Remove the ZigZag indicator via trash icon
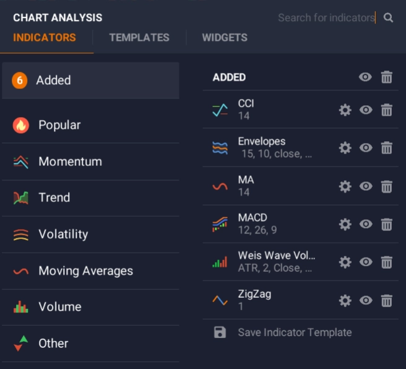Screen dimensions: 406x369 pyautogui.click(x=387, y=300)
